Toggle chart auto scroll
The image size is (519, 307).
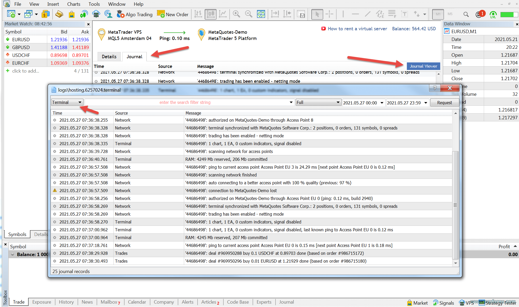[x=275, y=14]
